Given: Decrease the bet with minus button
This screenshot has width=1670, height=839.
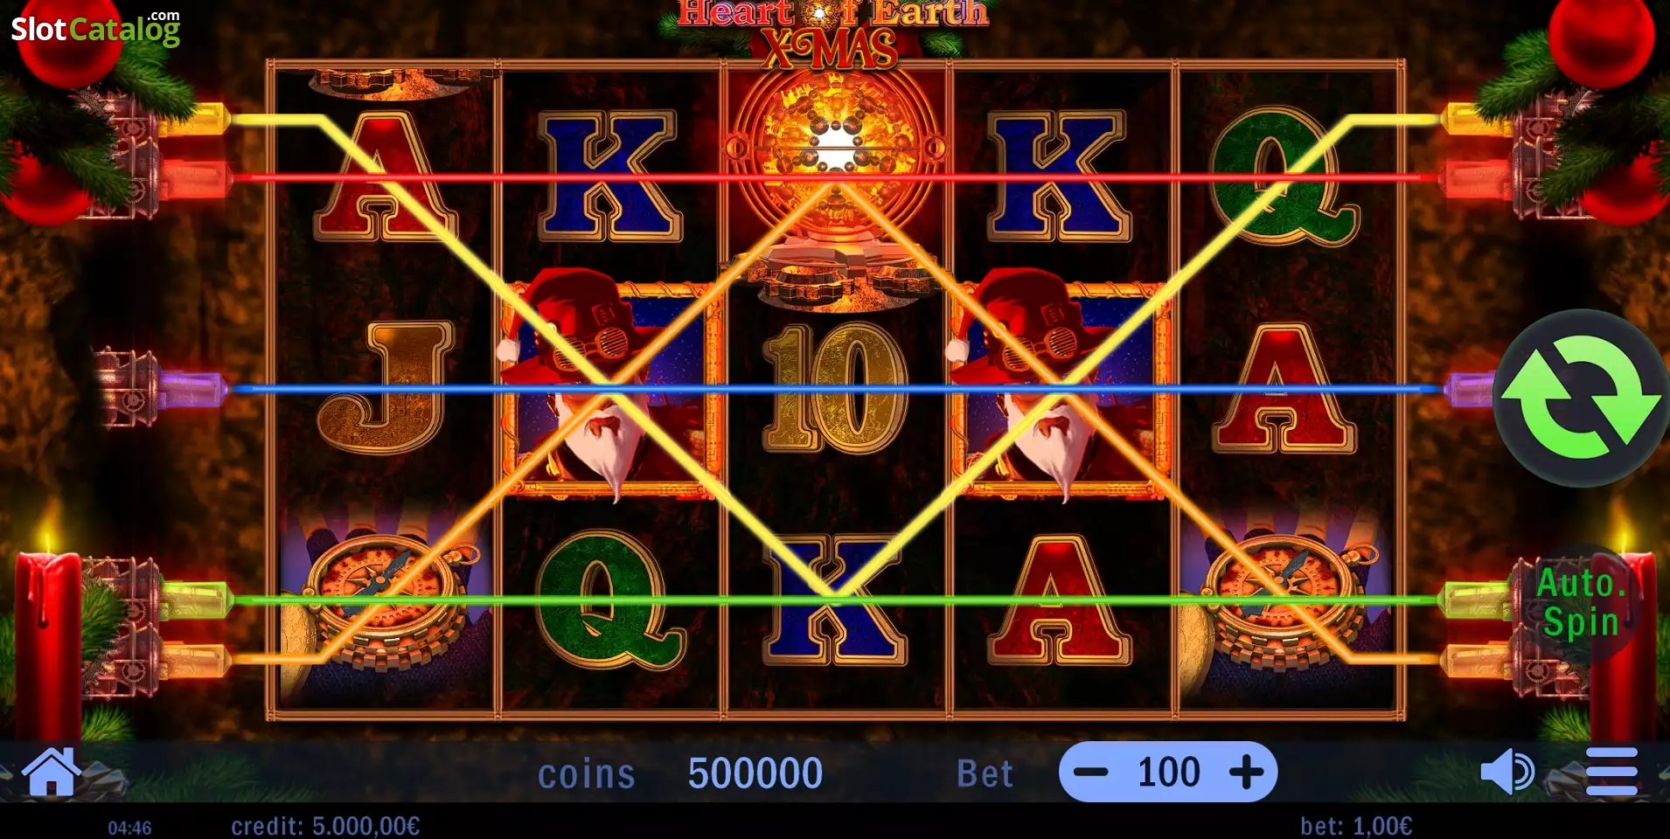Looking at the screenshot, I should click(x=1090, y=772).
